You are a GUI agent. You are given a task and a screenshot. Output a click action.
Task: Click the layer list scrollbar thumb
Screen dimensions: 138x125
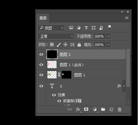pyautogui.click(x=128, y=68)
